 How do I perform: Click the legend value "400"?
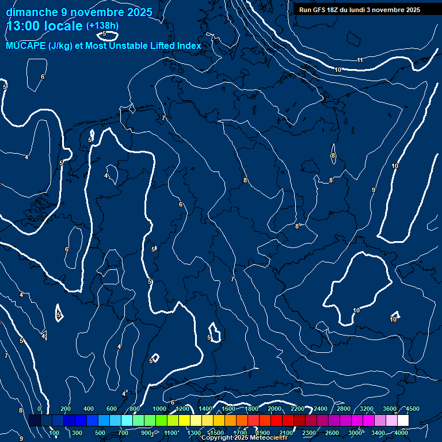click(x=89, y=409)
